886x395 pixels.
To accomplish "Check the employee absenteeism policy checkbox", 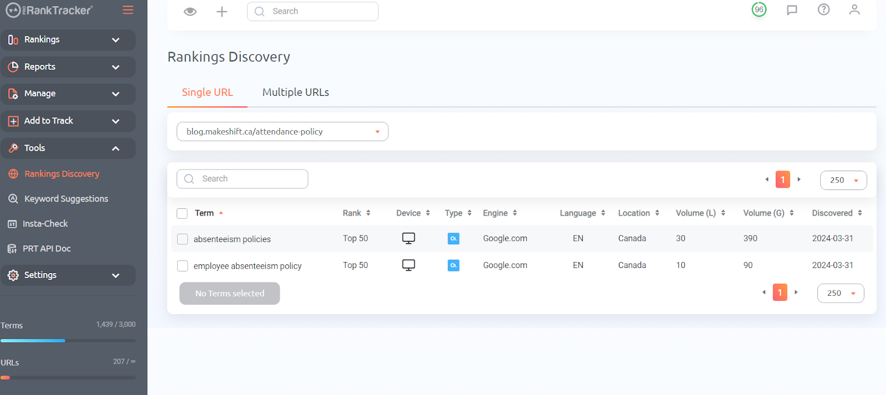I will [182, 266].
